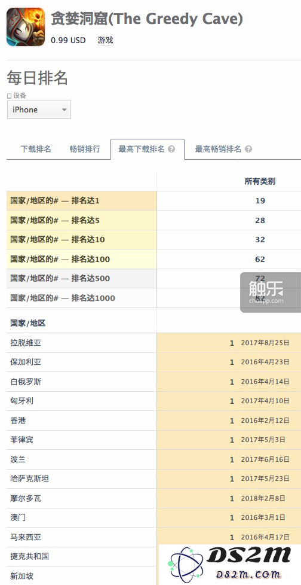The image size is (301, 585).
Task: Select the 菲律宾 country row
Action: pyautogui.click(x=153, y=440)
